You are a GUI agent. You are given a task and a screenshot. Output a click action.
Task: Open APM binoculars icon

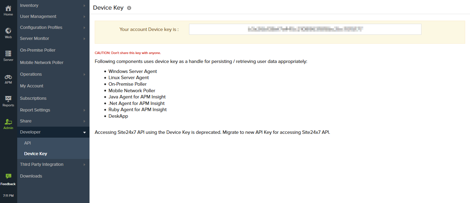(x=8, y=77)
